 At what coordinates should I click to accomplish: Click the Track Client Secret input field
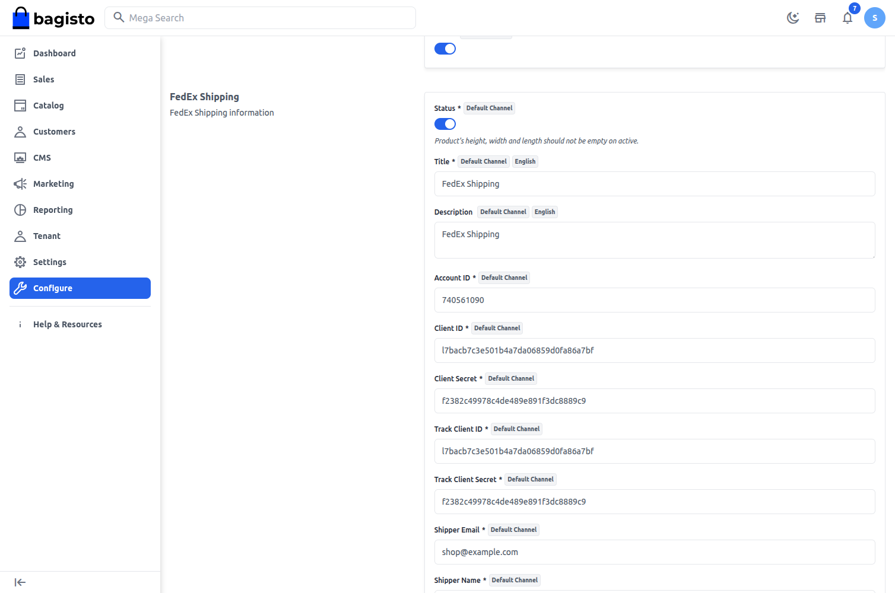tap(655, 502)
